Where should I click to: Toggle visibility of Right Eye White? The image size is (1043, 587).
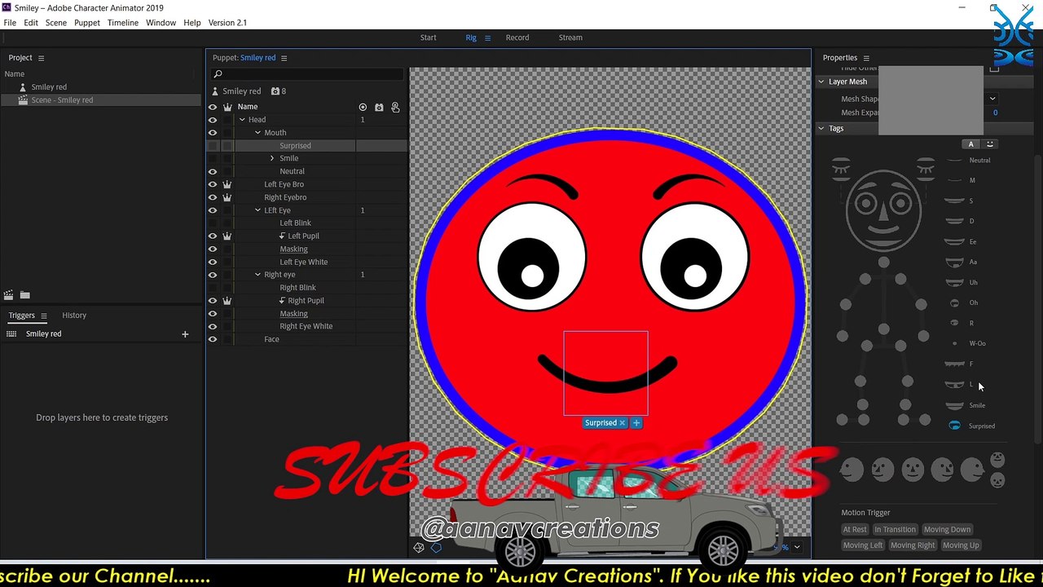tap(213, 327)
